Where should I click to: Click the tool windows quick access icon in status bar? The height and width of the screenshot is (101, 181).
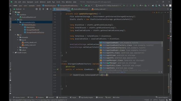coord(10,100)
